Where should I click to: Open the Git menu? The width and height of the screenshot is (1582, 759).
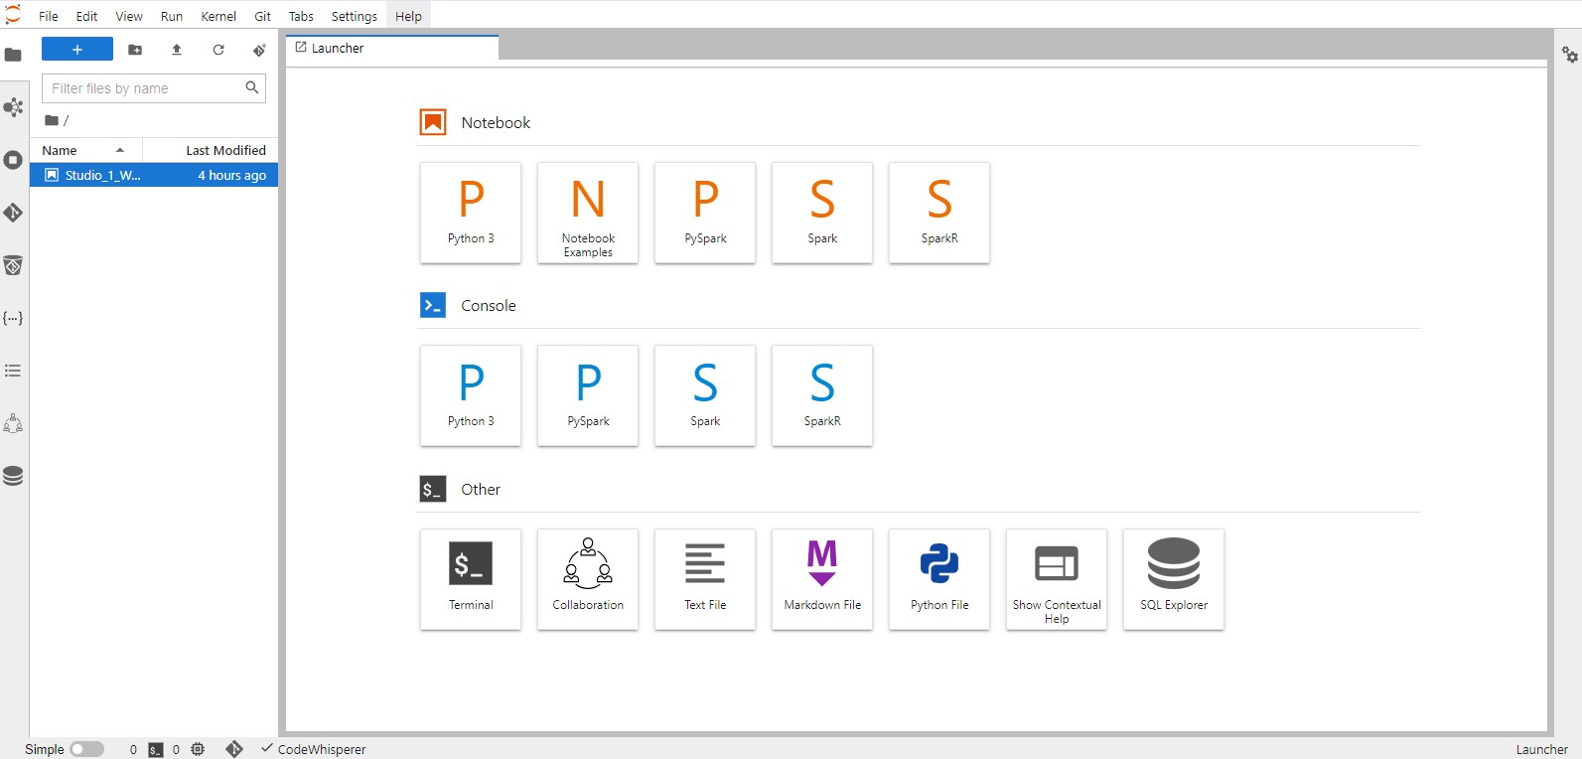click(263, 16)
